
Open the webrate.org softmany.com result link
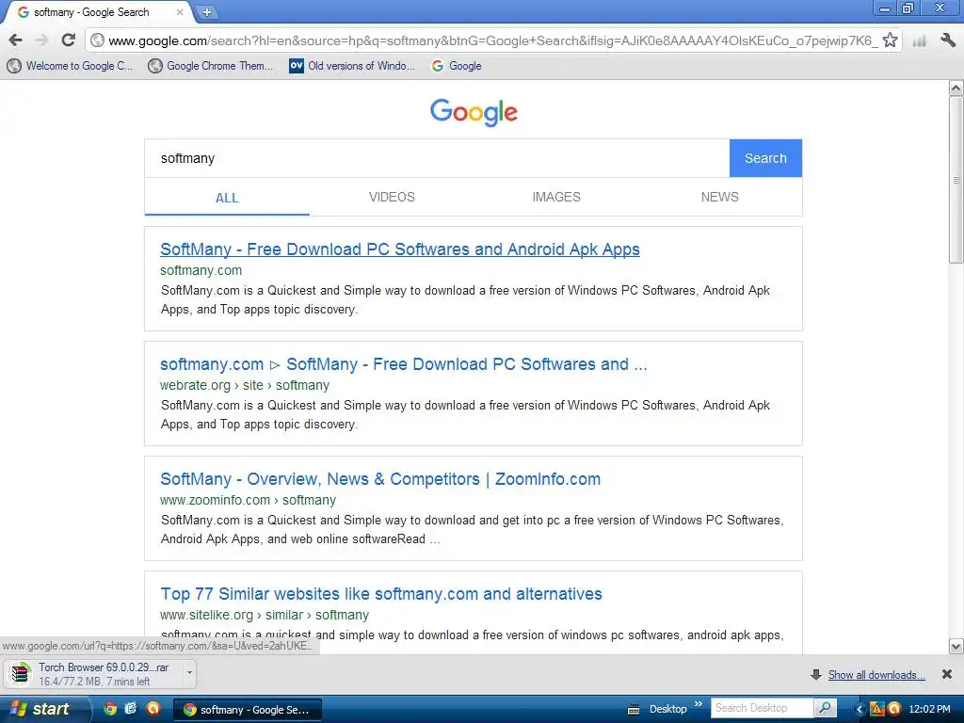[x=403, y=364]
